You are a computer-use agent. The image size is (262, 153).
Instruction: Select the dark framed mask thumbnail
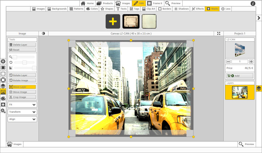131,21
